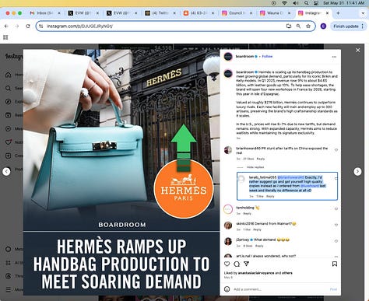Open Wi-Fi status in macOS menu bar
This screenshot has width=369, height=301.
[284, 3]
